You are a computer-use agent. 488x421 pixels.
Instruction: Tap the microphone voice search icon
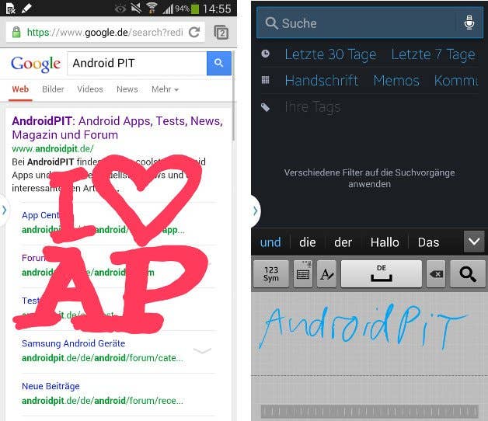click(x=469, y=23)
